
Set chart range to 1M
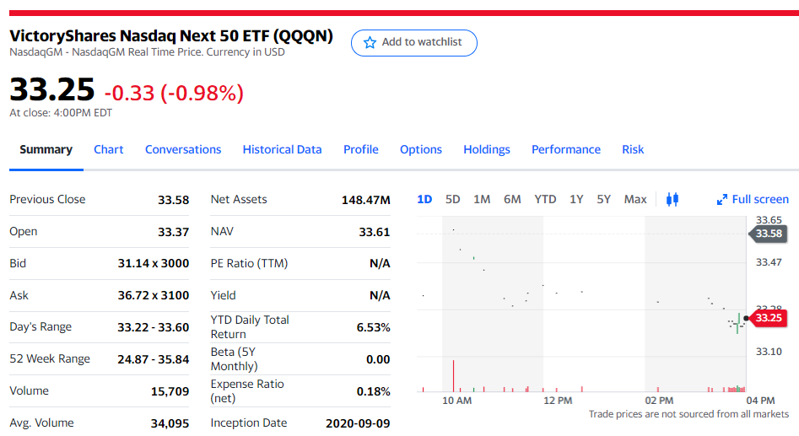[482, 199]
